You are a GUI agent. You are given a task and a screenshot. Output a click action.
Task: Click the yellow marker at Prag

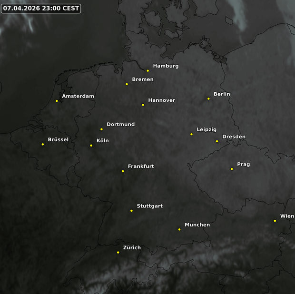232,169
